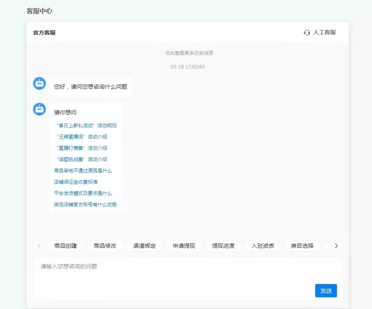Open "话题挑战赛" 活动介绍 link

tap(82, 159)
